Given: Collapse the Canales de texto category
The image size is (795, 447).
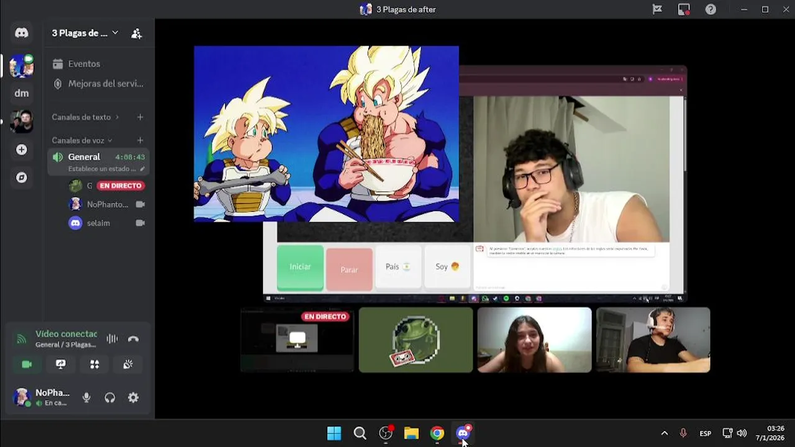Looking at the screenshot, I should 85,117.
